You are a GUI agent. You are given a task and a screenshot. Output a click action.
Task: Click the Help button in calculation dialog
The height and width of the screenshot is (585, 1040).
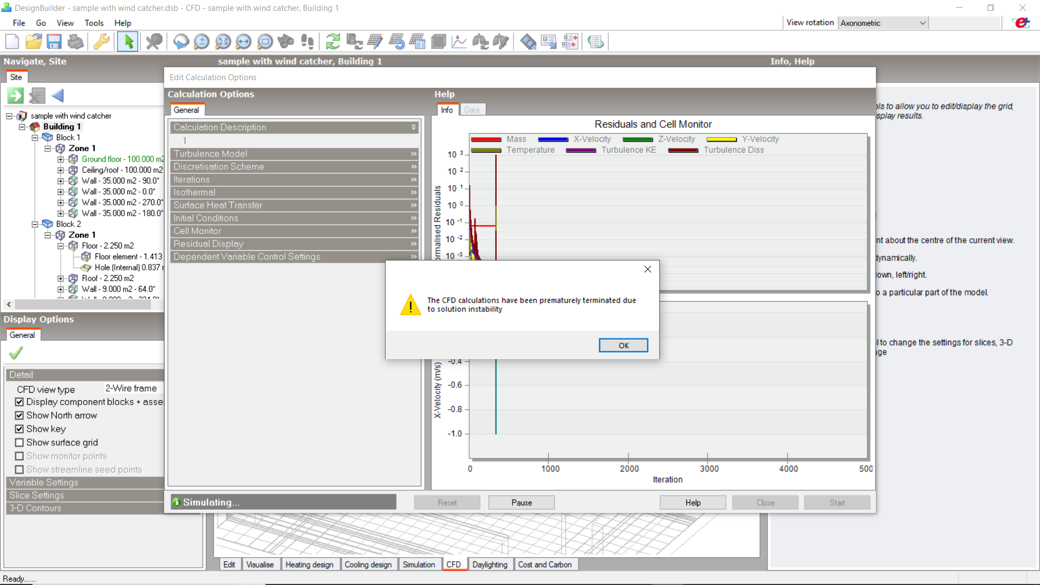click(x=693, y=503)
